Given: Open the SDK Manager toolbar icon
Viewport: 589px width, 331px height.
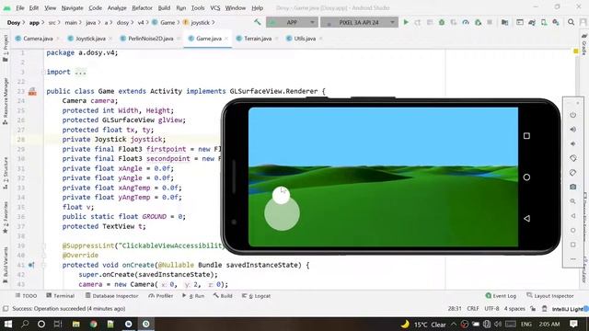Looking at the screenshot, I should [556, 22].
